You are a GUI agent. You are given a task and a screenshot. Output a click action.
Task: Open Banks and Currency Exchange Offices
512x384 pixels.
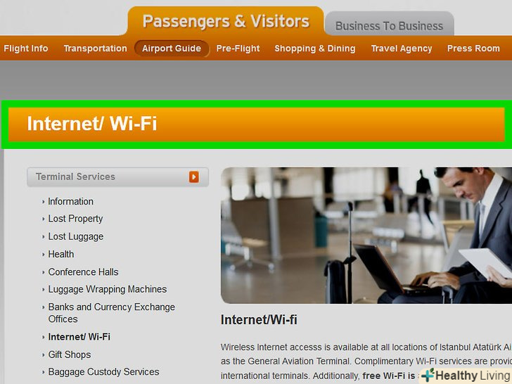click(x=111, y=313)
